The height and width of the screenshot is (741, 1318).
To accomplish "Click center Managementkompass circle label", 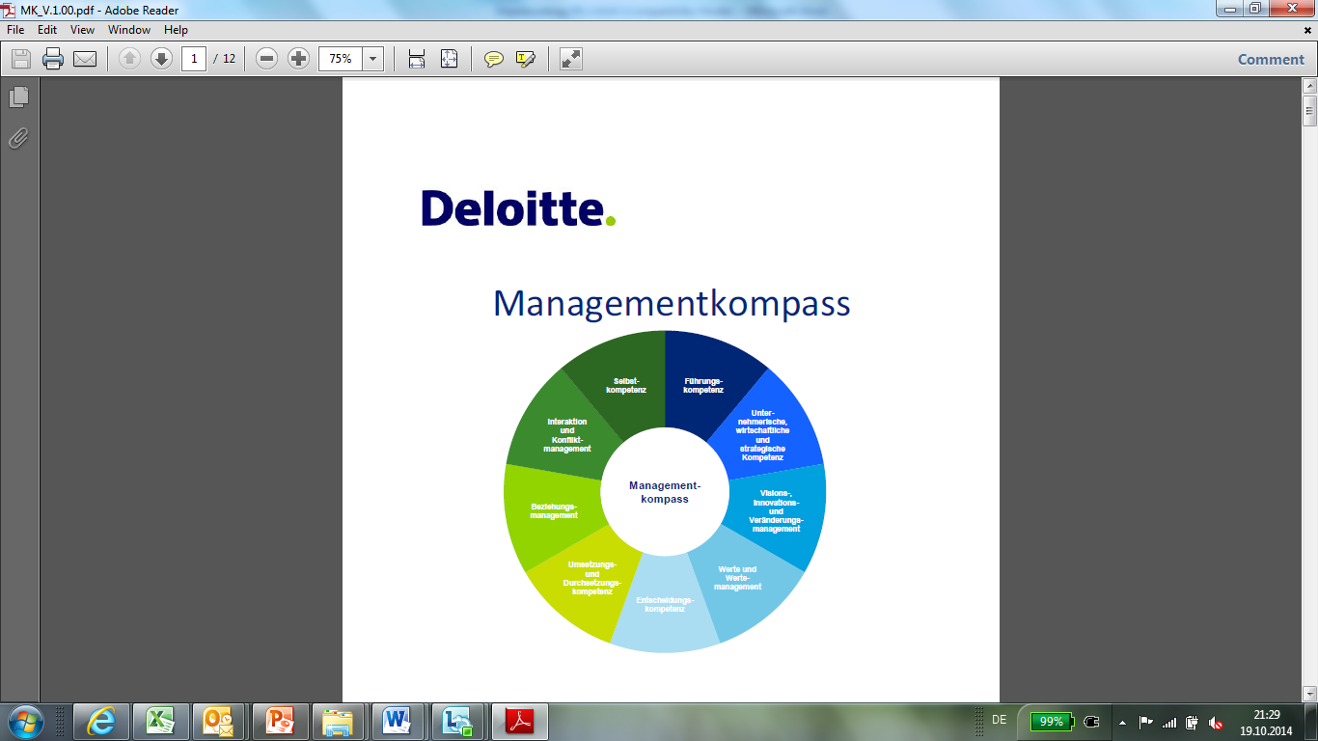I will [x=665, y=492].
